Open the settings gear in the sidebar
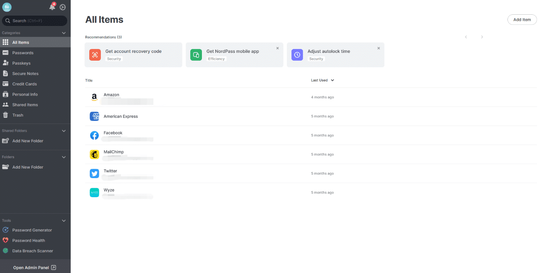 [62, 7]
